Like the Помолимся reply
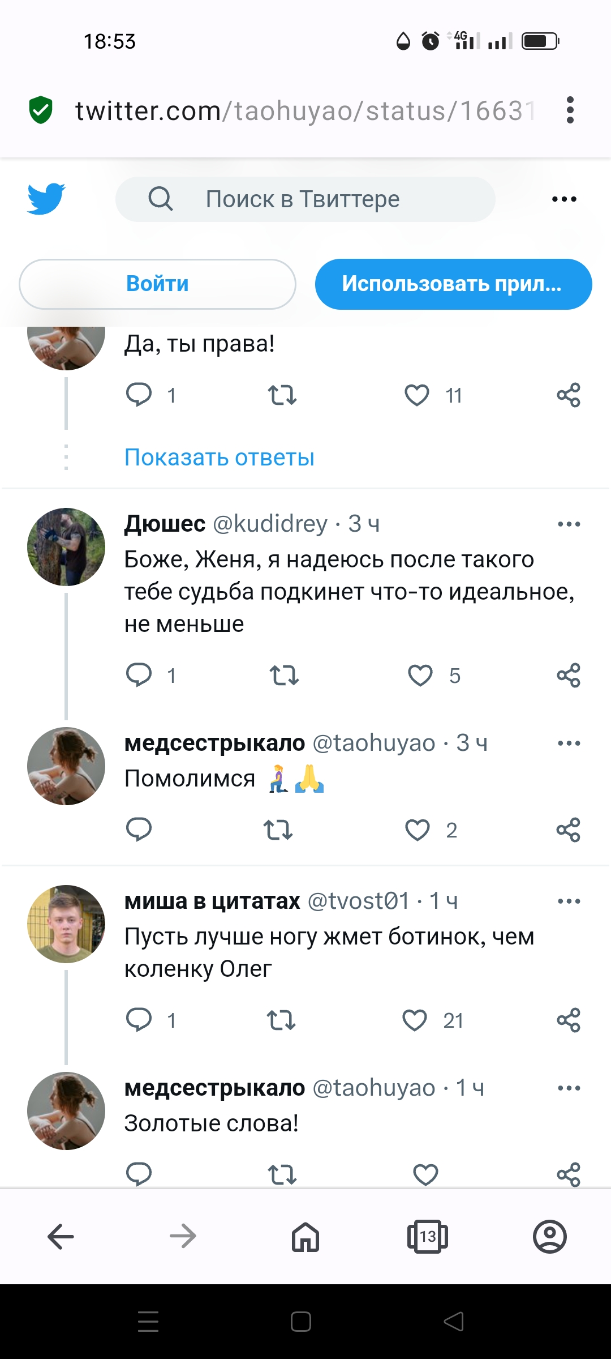 pos(418,830)
